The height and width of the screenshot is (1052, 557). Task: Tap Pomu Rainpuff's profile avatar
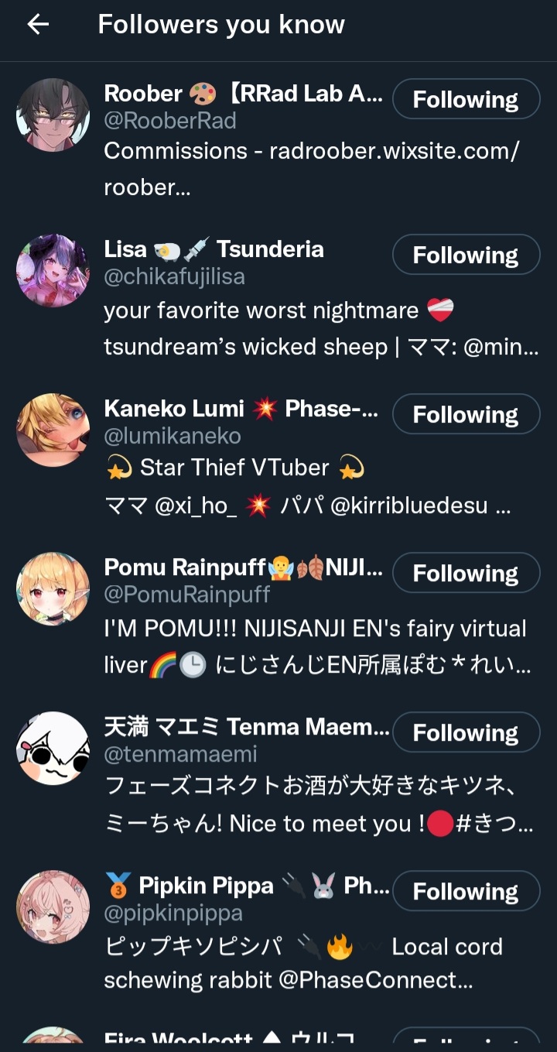coord(53,589)
